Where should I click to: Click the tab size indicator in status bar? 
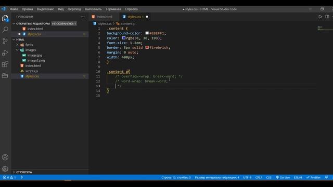(x=217, y=178)
